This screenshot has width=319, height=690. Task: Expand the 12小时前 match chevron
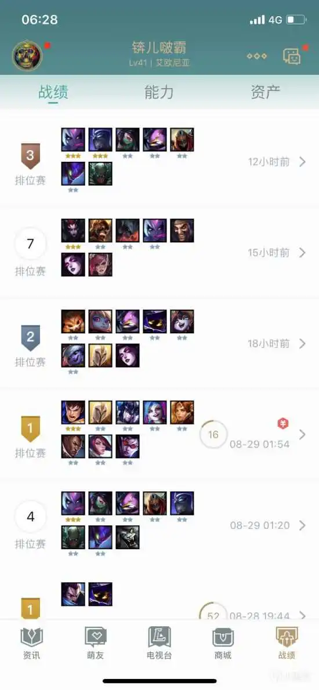coord(302,162)
